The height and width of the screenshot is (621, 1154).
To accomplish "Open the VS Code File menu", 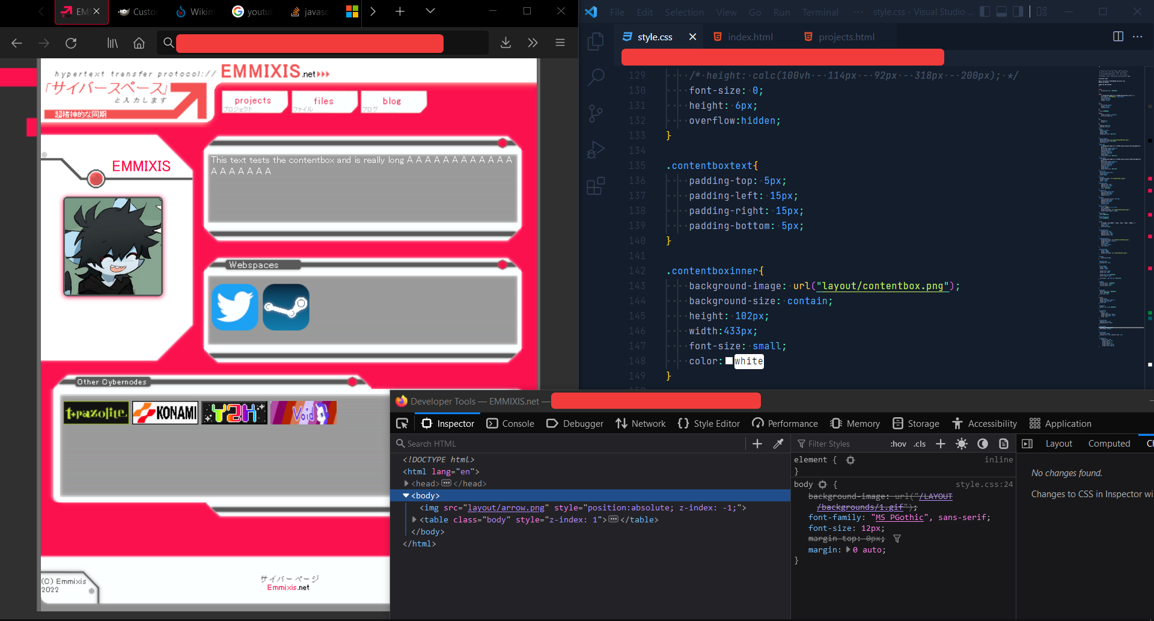I will click(617, 12).
